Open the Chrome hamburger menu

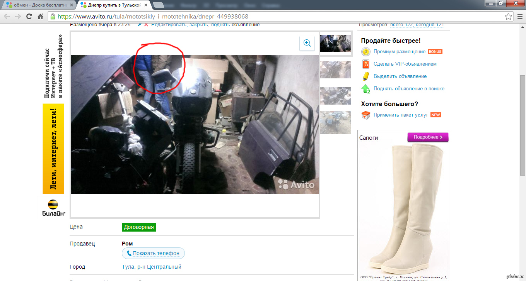(519, 17)
